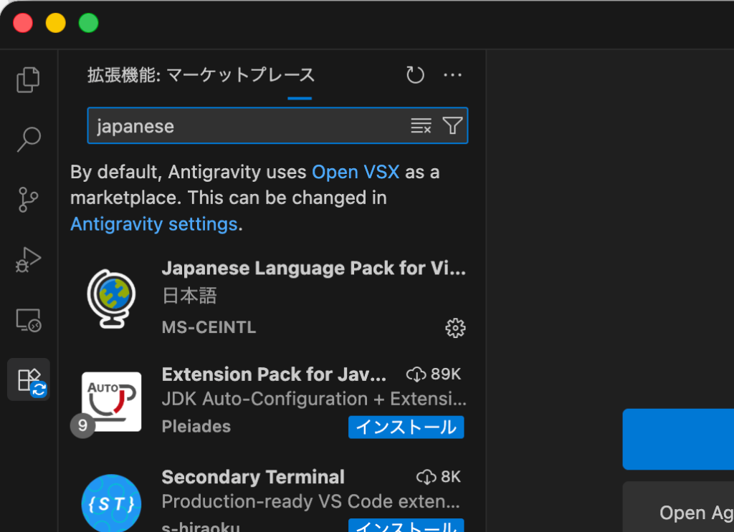Open the Run and Debug view
The image size is (734, 532).
click(28, 260)
